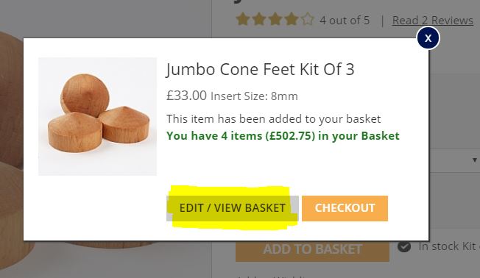Proceed with the orange Checkout button
This screenshot has height=278, width=480.
(345, 208)
